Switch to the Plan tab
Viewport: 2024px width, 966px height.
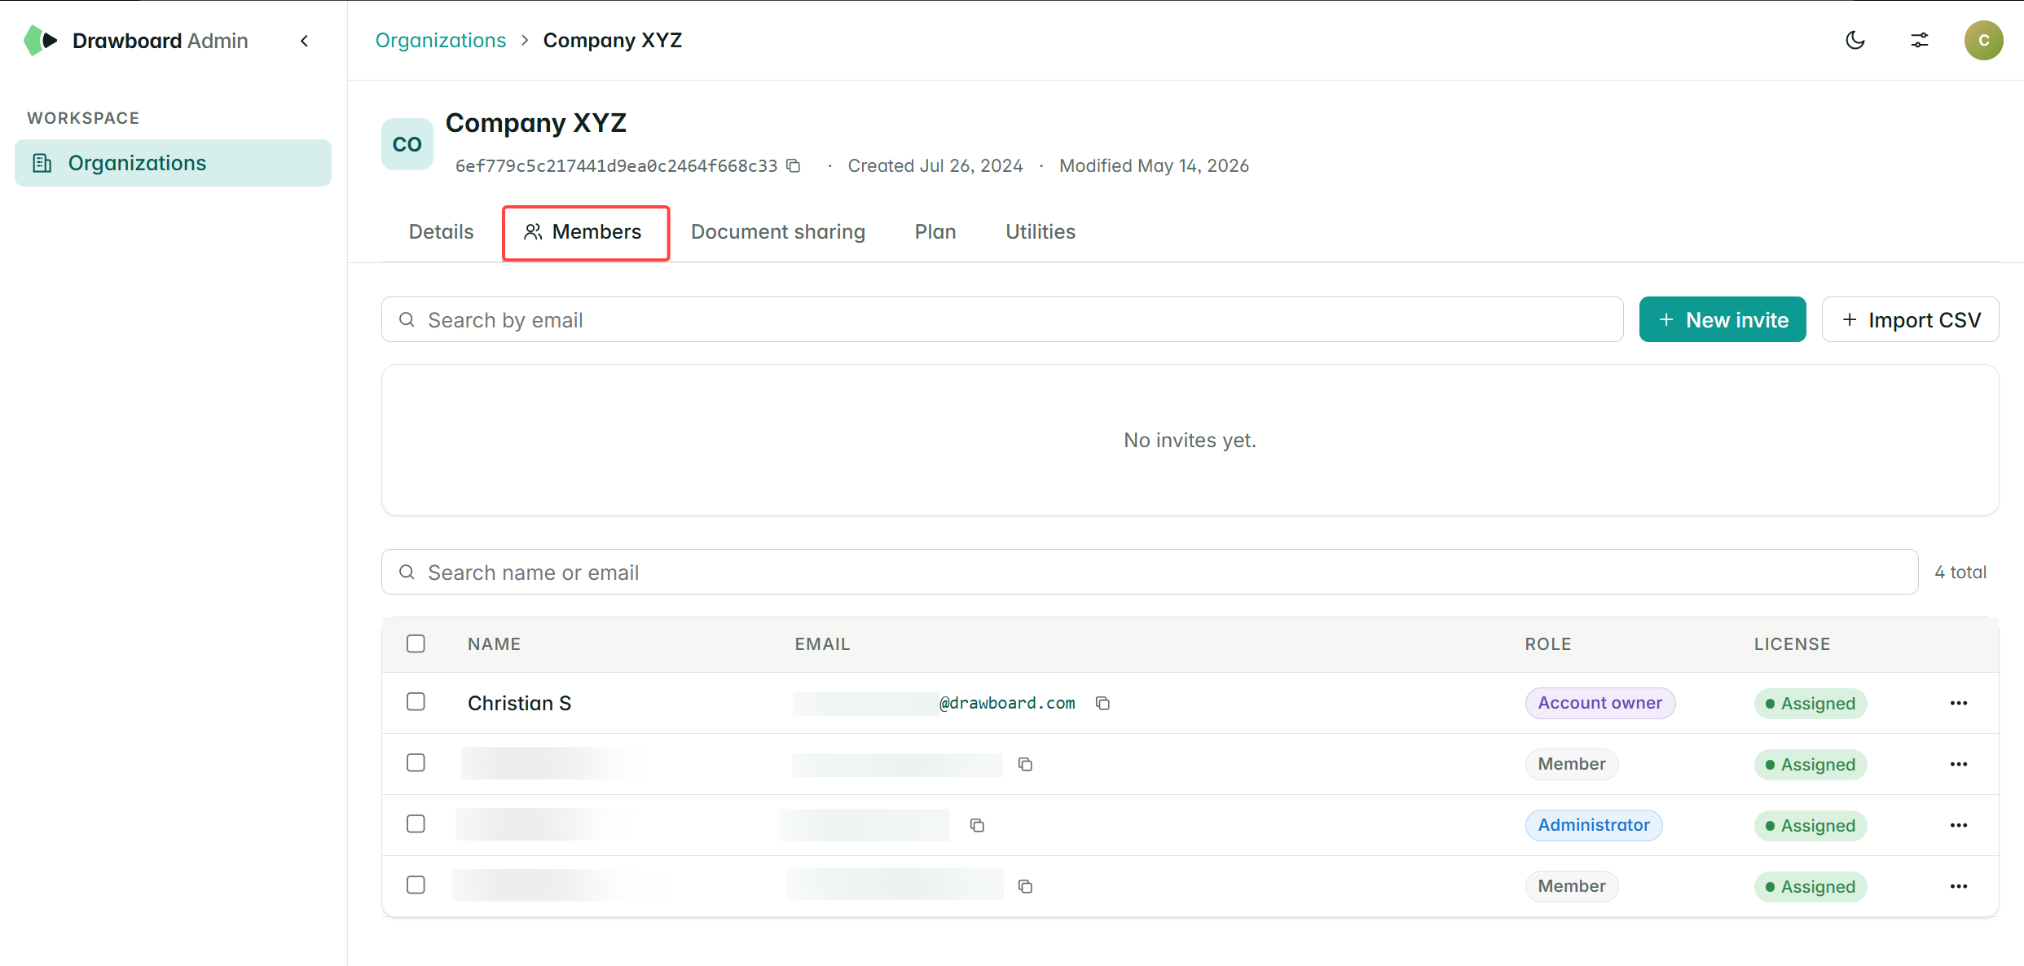(x=935, y=231)
